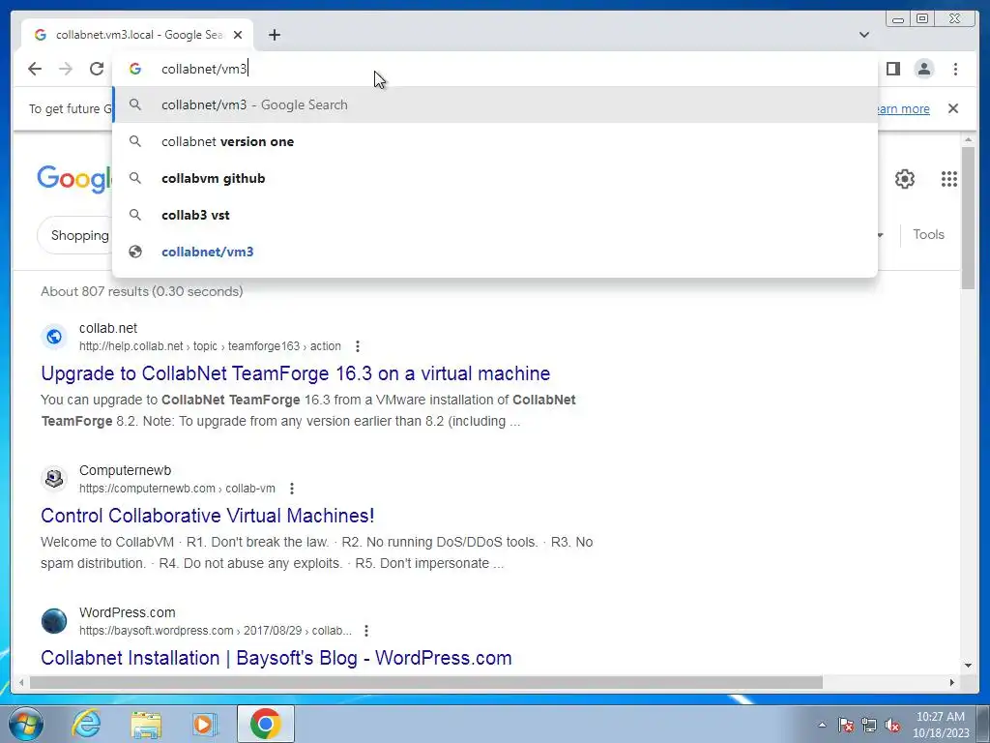Click the Google icon in address bar
This screenshot has height=743, width=990.
click(135, 69)
